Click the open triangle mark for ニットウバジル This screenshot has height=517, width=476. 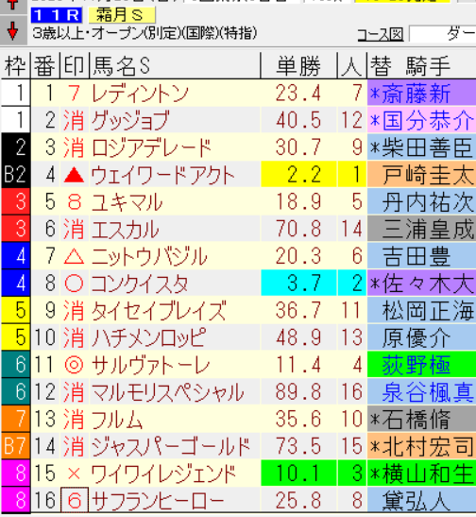click(x=74, y=256)
